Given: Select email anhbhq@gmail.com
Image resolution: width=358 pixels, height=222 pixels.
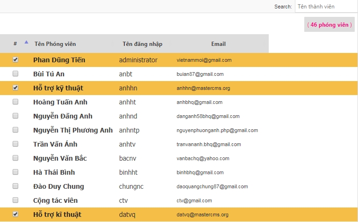Looking at the screenshot, I should (200, 102).
